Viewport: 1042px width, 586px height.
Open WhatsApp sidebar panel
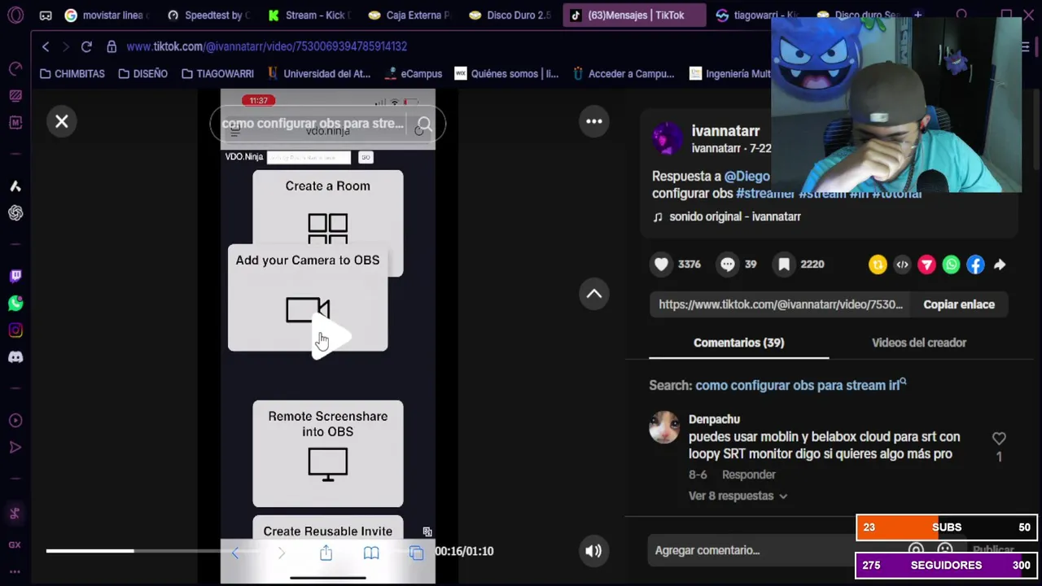[15, 303]
